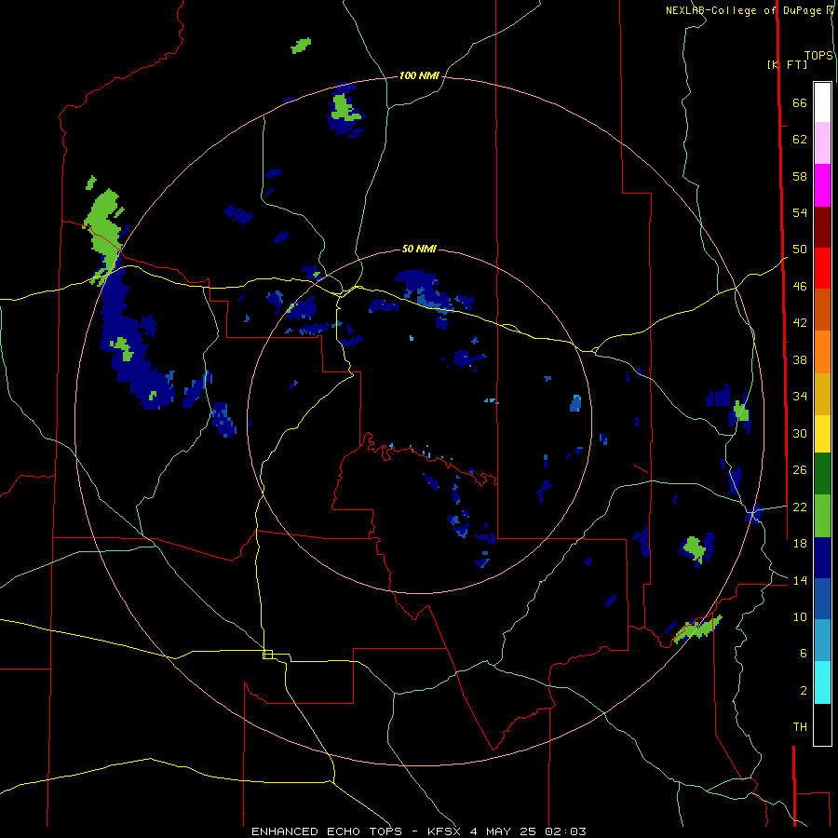Image resolution: width=838 pixels, height=838 pixels.
Task: Click the bright orange legend color block
Action: [822, 352]
